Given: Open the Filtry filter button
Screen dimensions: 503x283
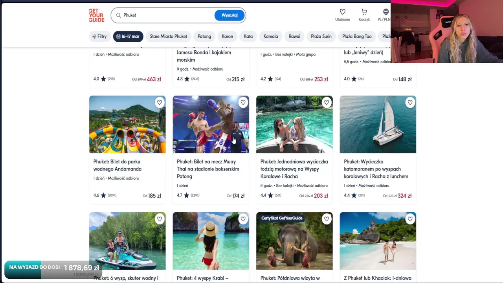Looking at the screenshot, I should pos(99,37).
